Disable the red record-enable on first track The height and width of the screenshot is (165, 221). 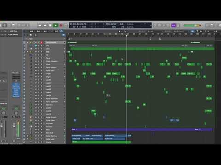pos(41,43)
